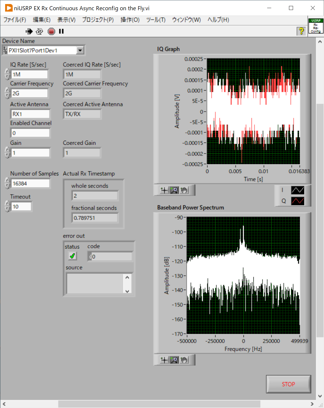
Task: Click the IQ Graph plot area
Action: [x=253, y=111]
